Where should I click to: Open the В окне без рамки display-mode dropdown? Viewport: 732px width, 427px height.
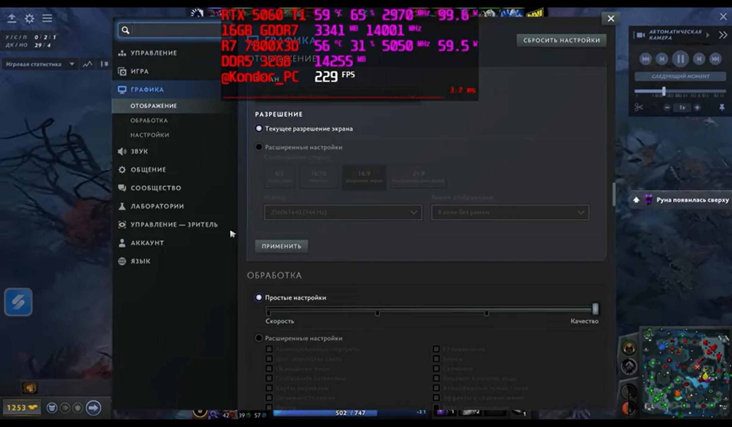[510, 212]
